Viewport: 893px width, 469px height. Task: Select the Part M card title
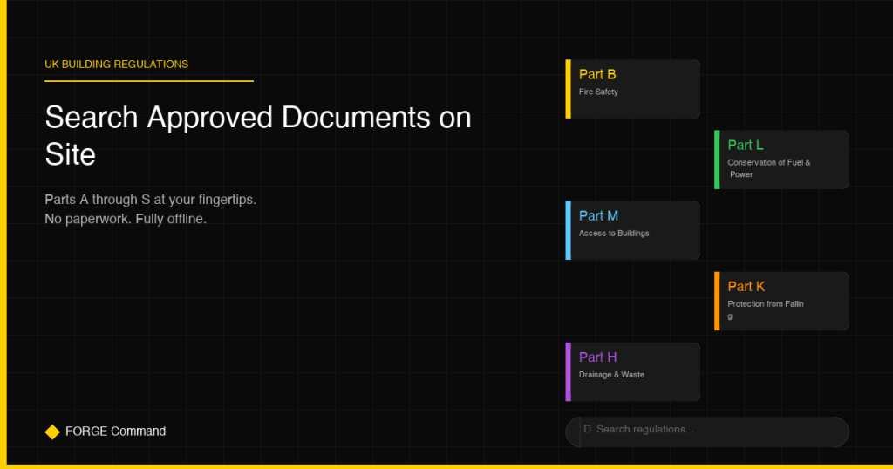(598, 216)
